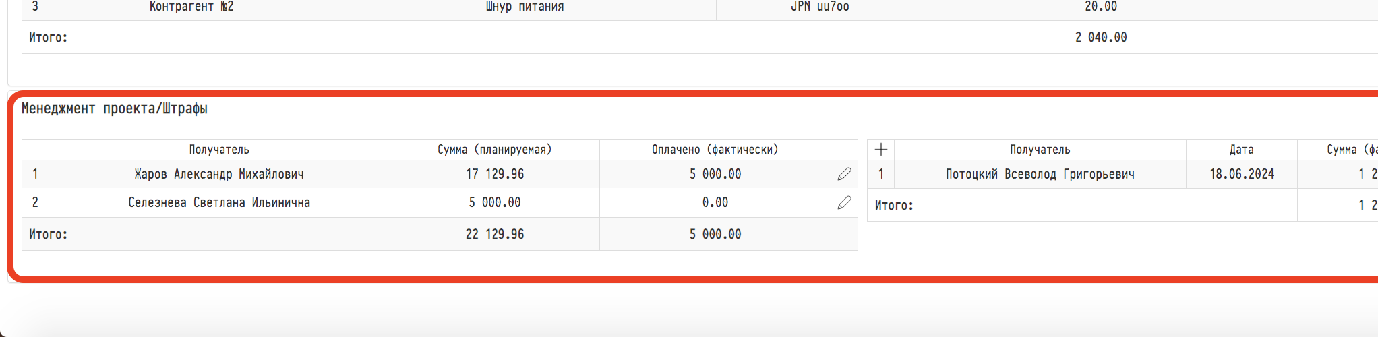Click the date cell 18.06.2024

pos(1241,174)
